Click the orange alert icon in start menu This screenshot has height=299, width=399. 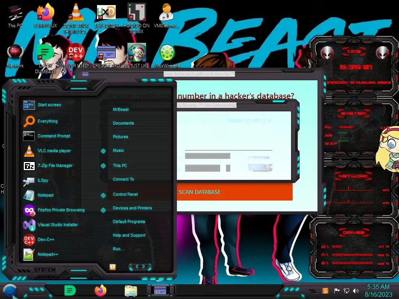[113, 267]
